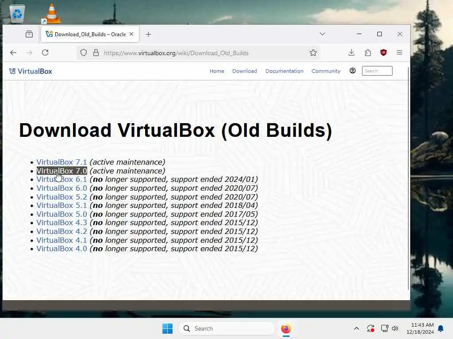This screenshot has width=453, height=339.
Task: Open the VLC media player desktop shortcut
Action: click(51, 13)
